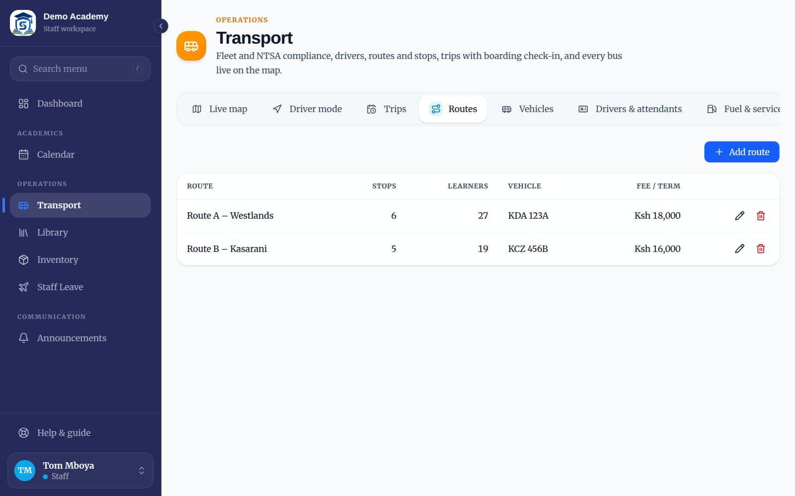The width and height of the screenshot is (795, 496).
Task: Expand the Tom Mboya account menu
Action: 80,470
